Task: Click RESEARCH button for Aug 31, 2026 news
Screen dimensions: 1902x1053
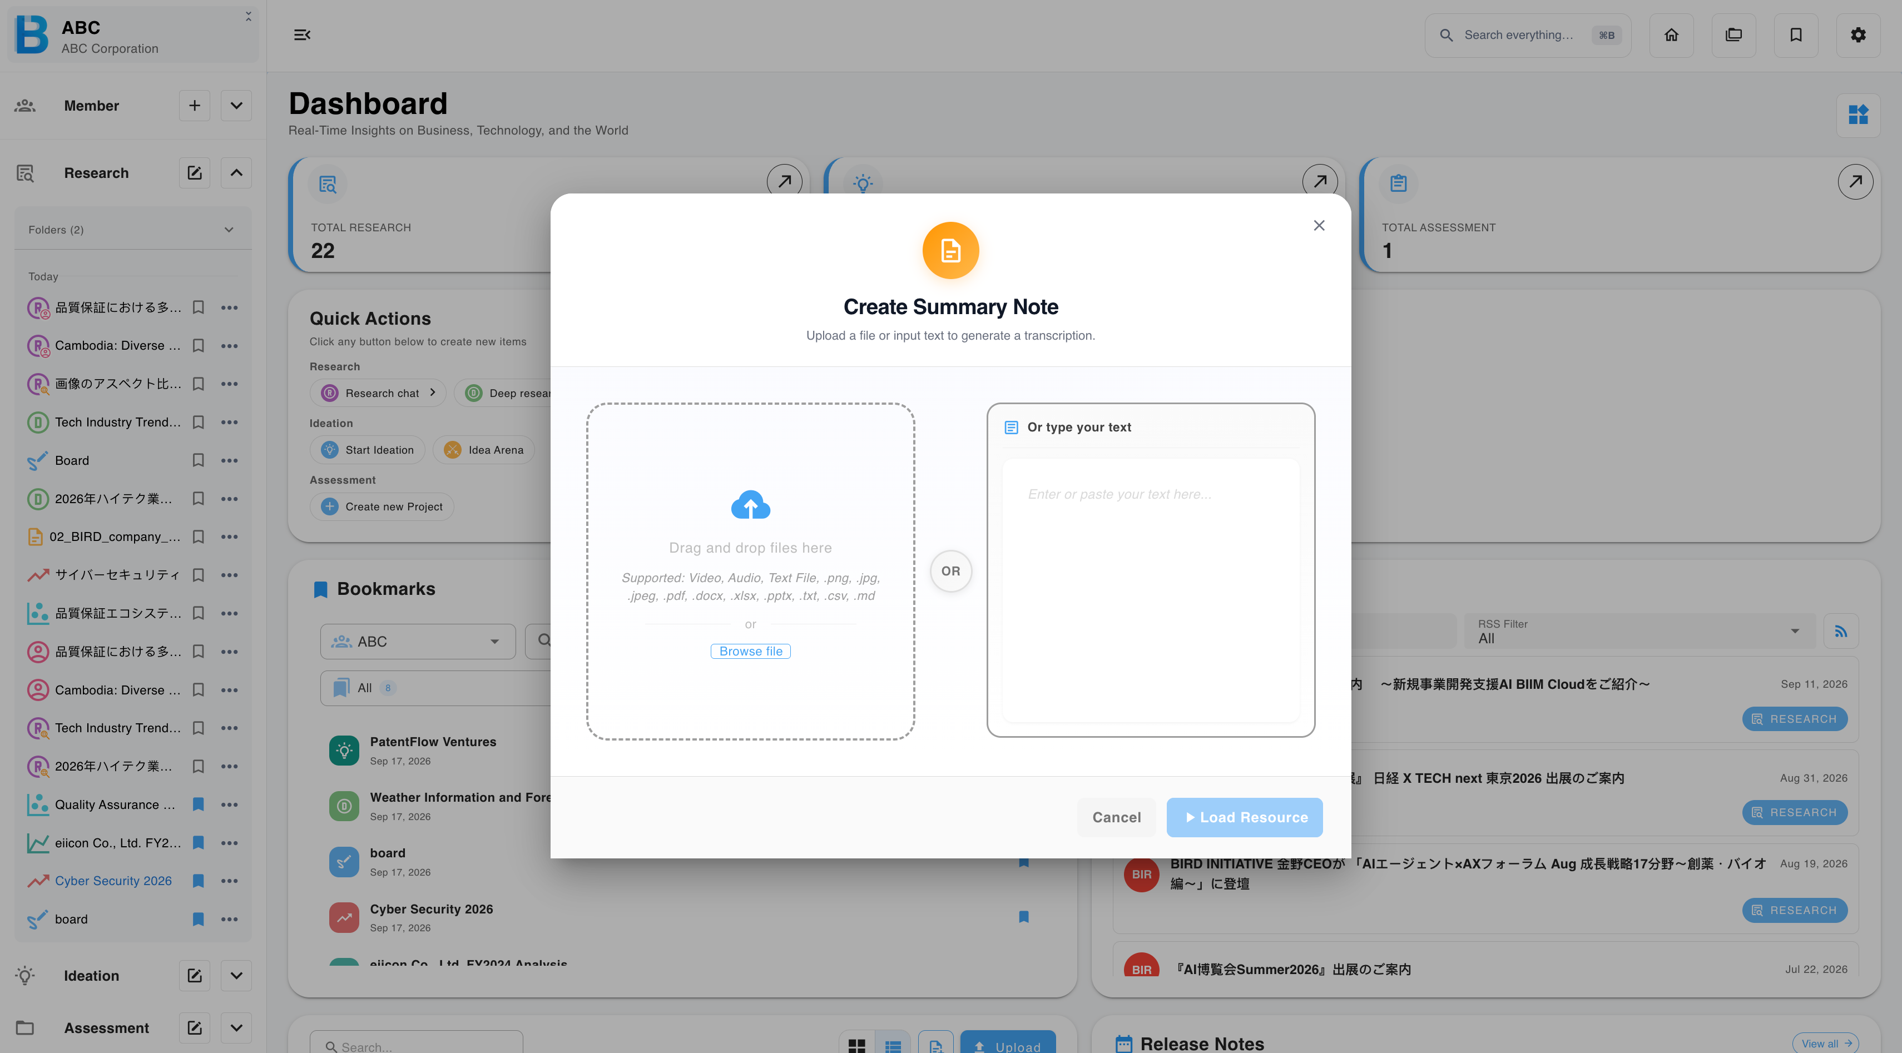Action: pyautogui.click(x=1794, y=812)
